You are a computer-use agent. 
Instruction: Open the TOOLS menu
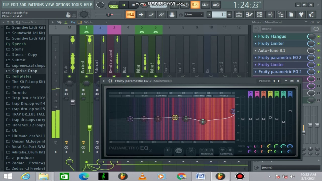click(77, 5)
